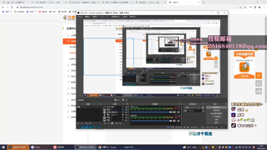Click the browser refresh icon
267x150 pixels.
pos(12,7)
